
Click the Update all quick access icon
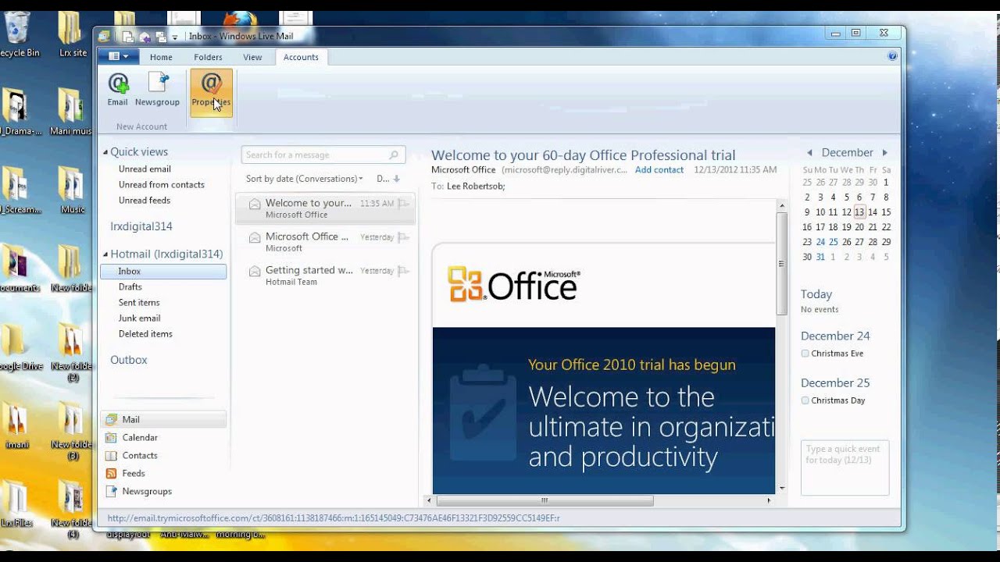pyautogui.click(x=160, y=37)
